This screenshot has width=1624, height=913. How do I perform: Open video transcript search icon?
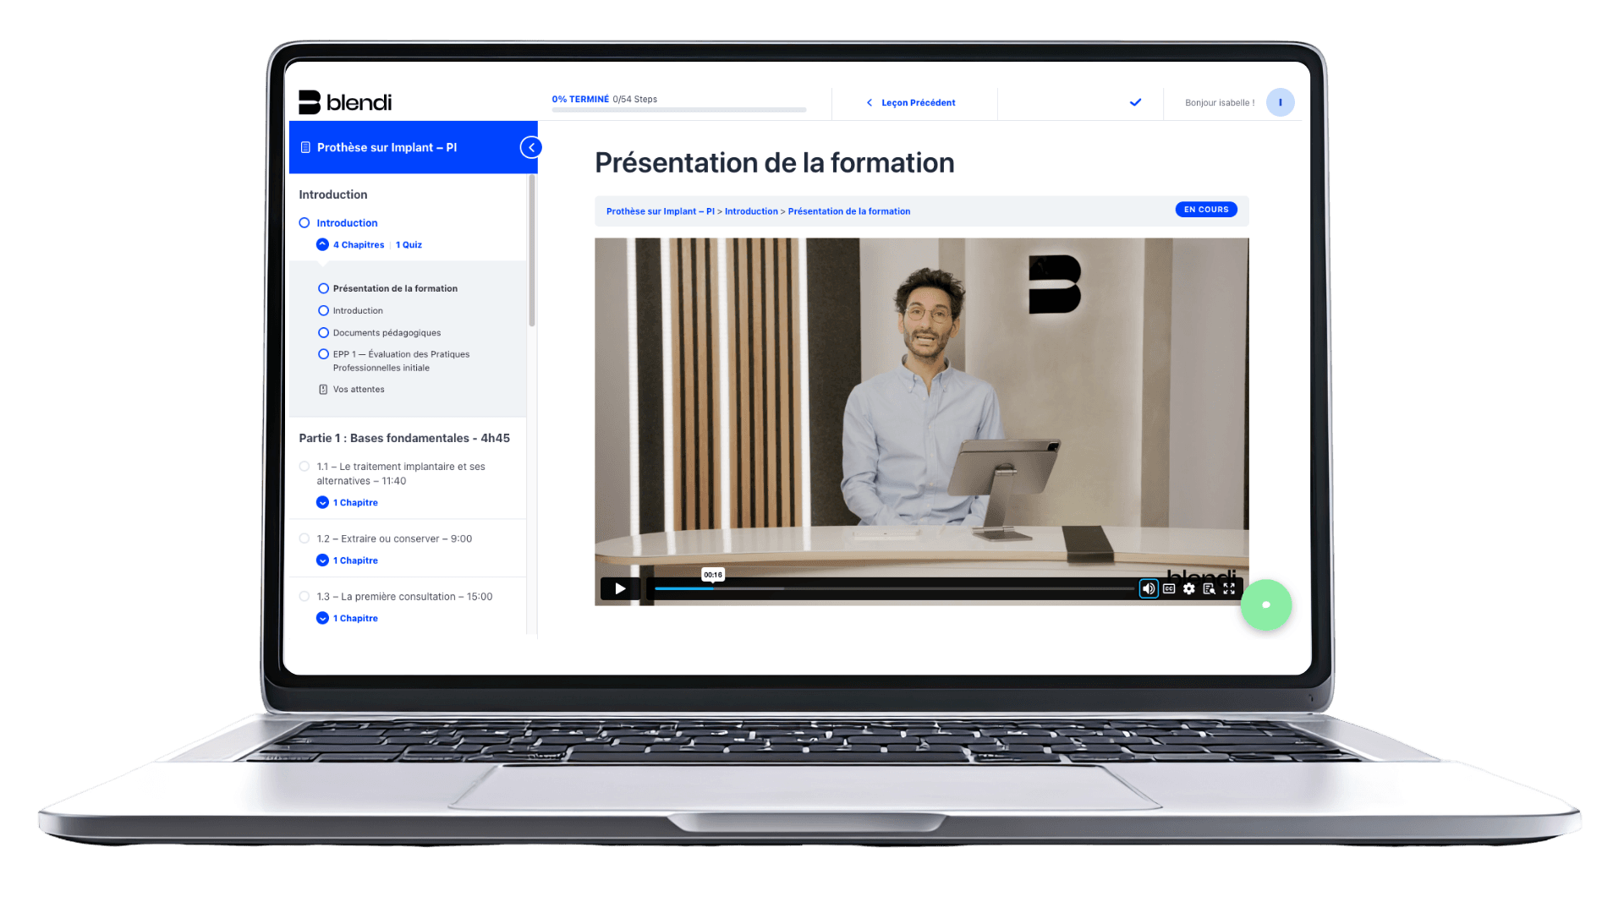1210,588
